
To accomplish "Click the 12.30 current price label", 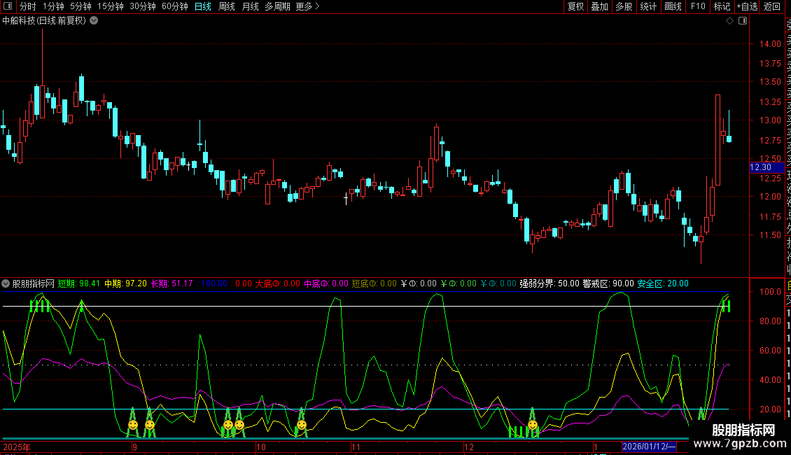I will click(760, 167).
